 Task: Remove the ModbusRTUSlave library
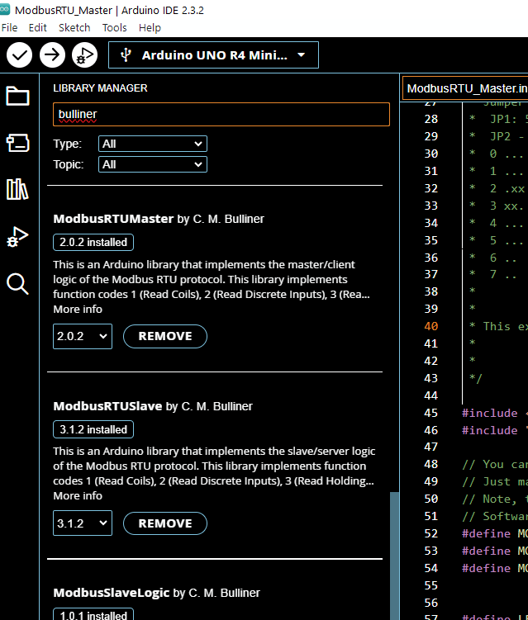pos(165,523)
